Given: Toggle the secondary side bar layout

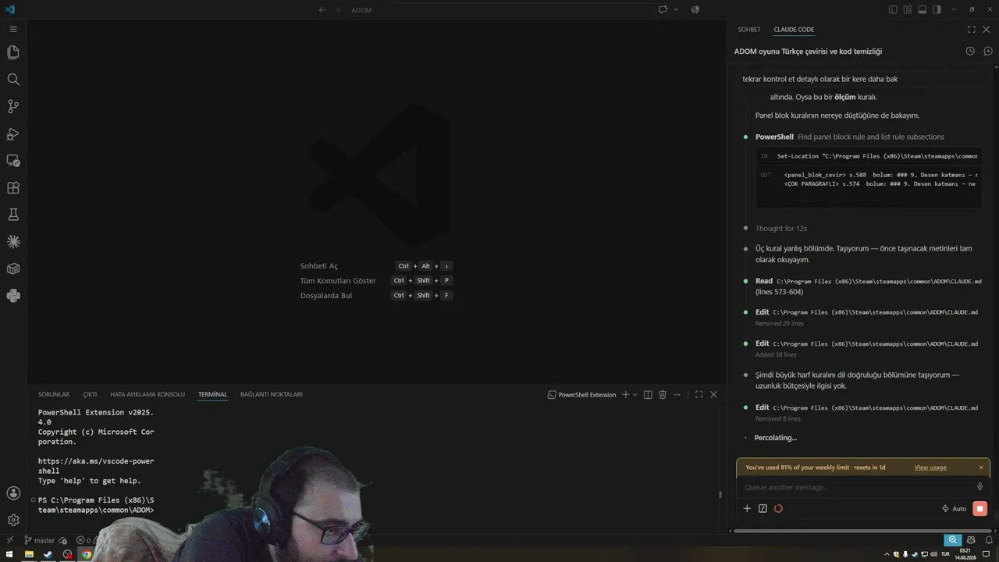Looking at the screenshot, I should 937,9.
